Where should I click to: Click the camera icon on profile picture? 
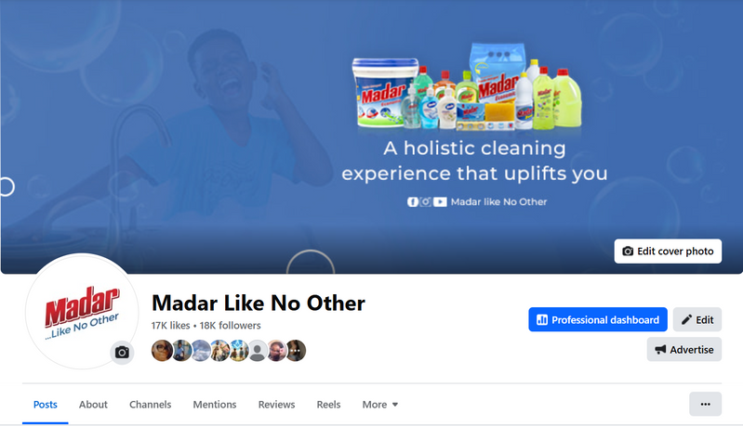122,353
